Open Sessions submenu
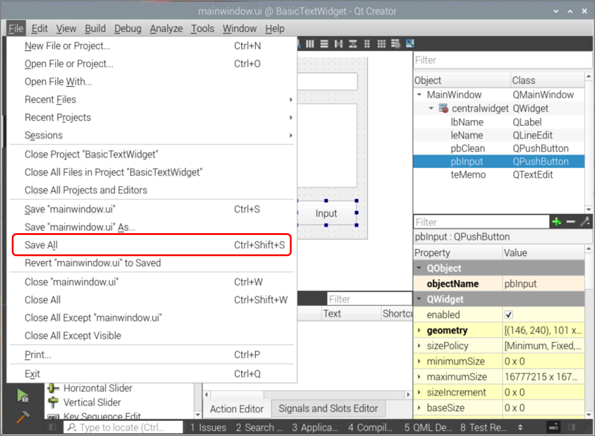 pyautogui.click(x=152, y=135)
